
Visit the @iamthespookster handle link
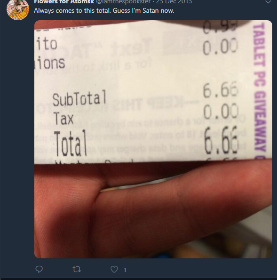pyautogui.click(x=123, y=2)
